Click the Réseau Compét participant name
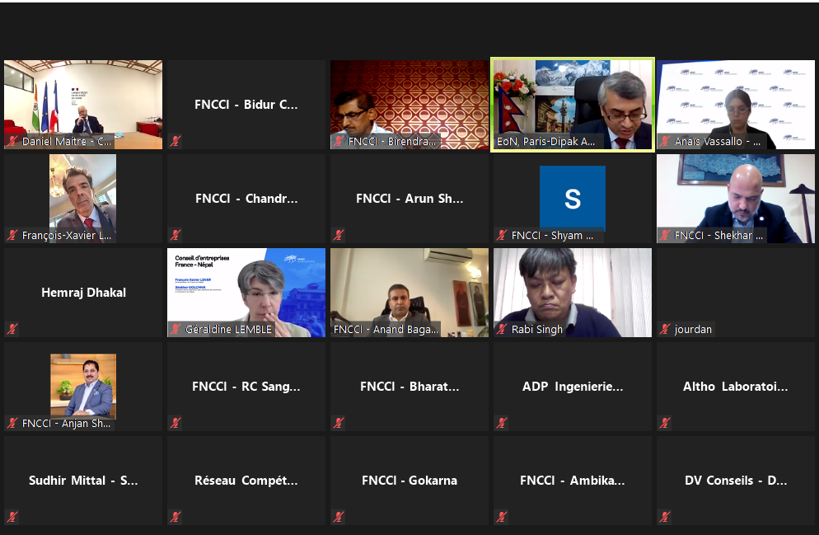The width and height of the screenshot is (819, 535). point(246,481)
